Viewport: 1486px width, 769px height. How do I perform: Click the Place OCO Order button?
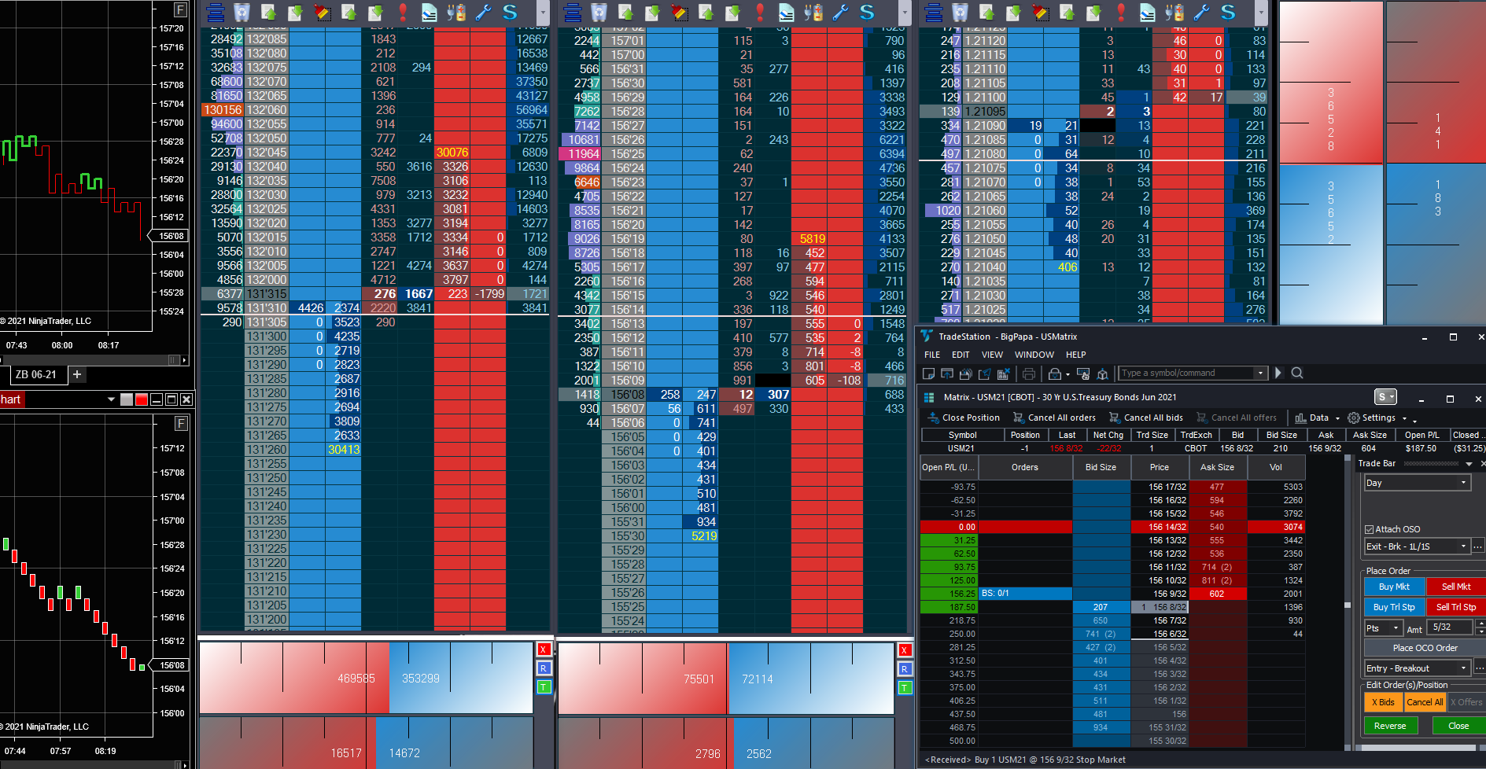[1425, 648]
